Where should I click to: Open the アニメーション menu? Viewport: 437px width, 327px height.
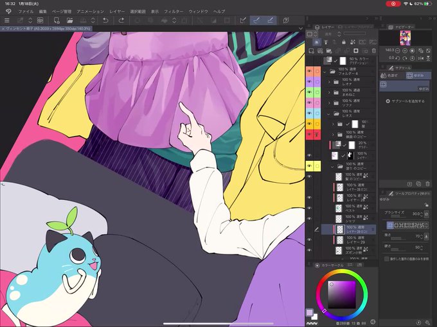pos(91,12)
